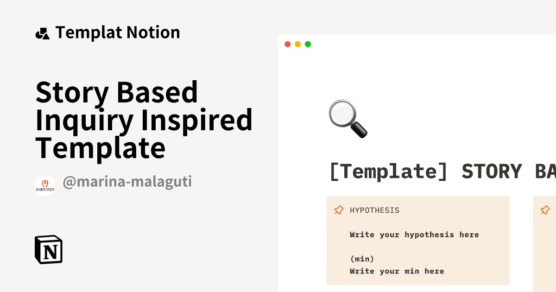Screen dimensions: 556x292
Task: Select the (min) text line
Action: coord(362,259)
